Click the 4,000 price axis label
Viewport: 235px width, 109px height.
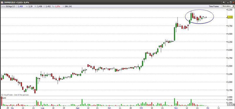click(230, 50)
